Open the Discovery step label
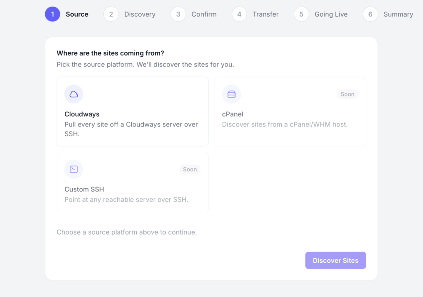 [x=140, y=14]
